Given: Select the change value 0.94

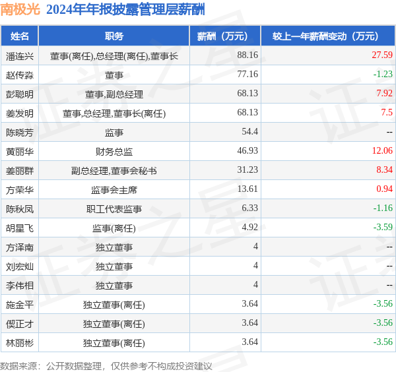Looking at the screenshot, I should pyautogui.click(x=384, y=189).
